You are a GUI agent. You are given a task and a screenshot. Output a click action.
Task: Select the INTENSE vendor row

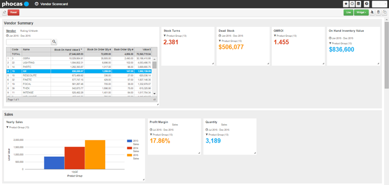(78, 92)
